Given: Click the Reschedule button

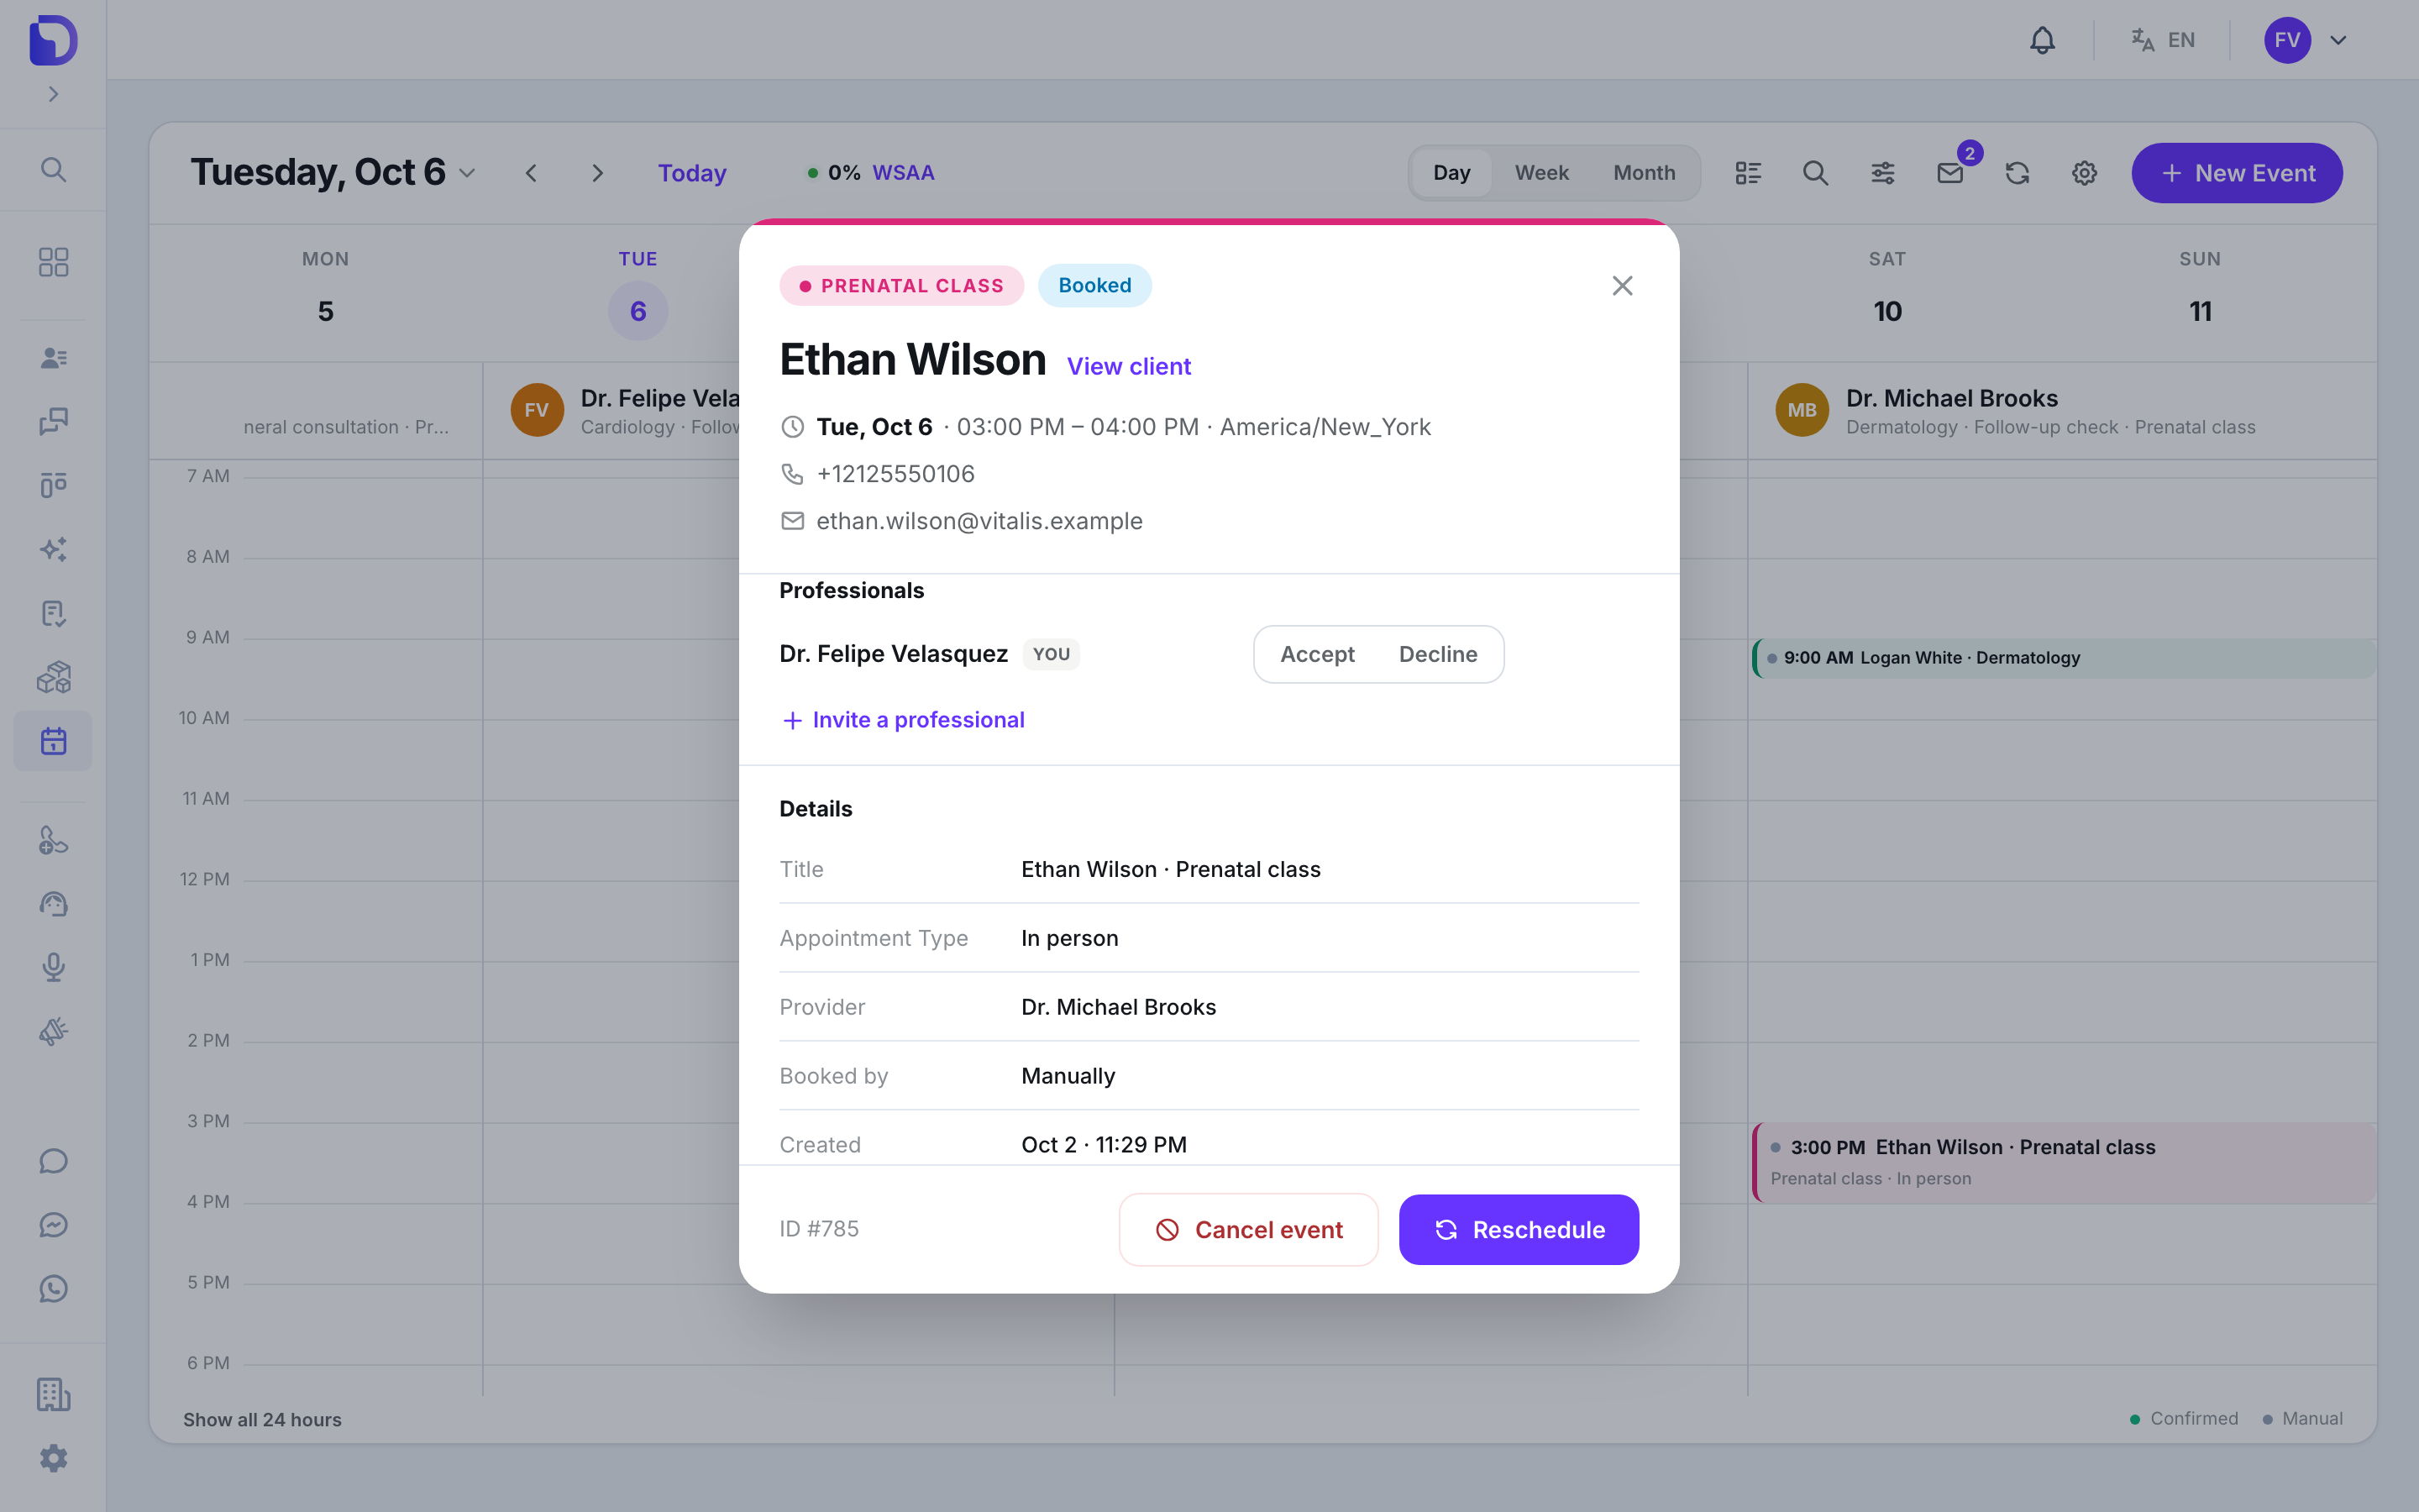Looking at the screenshot, I should [x=1519, y=1229].
